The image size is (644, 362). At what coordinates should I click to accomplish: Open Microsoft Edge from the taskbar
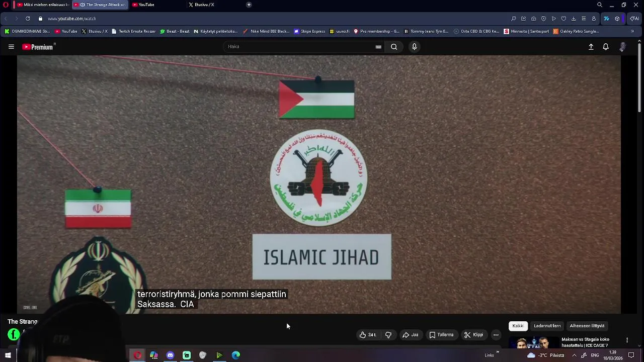[x=235, y=355]
